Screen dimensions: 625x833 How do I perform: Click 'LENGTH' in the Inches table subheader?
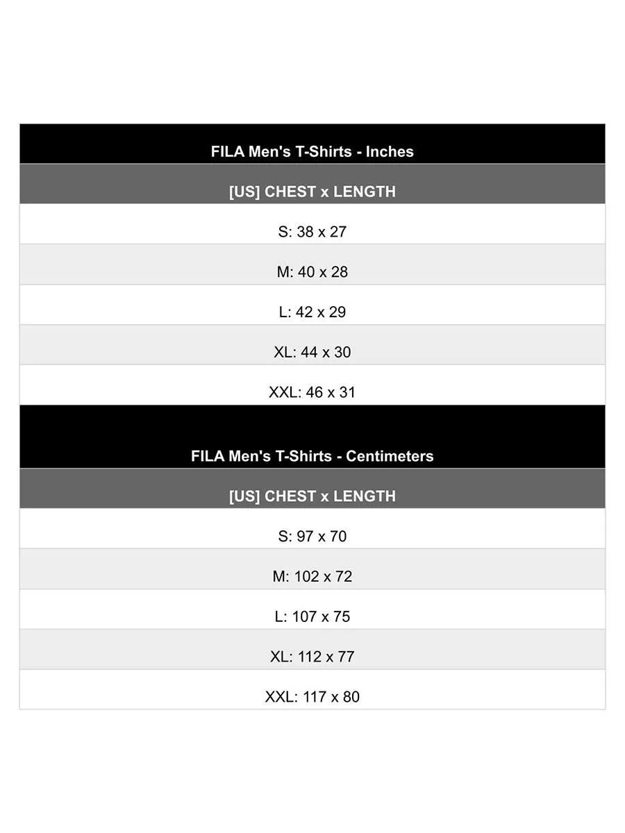coord(364,192)
